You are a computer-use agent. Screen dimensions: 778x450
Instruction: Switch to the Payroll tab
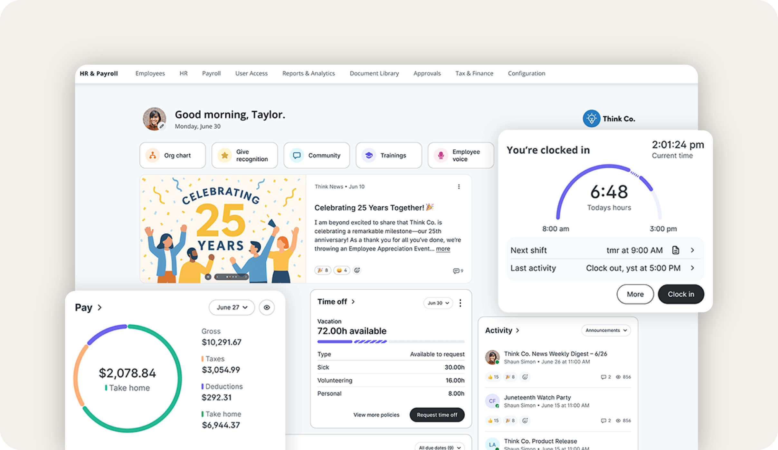tap(211, 73)
